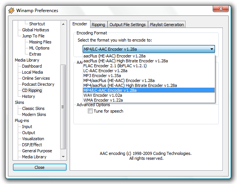
Task: Select the Skins category
Action: coord(19,102)
